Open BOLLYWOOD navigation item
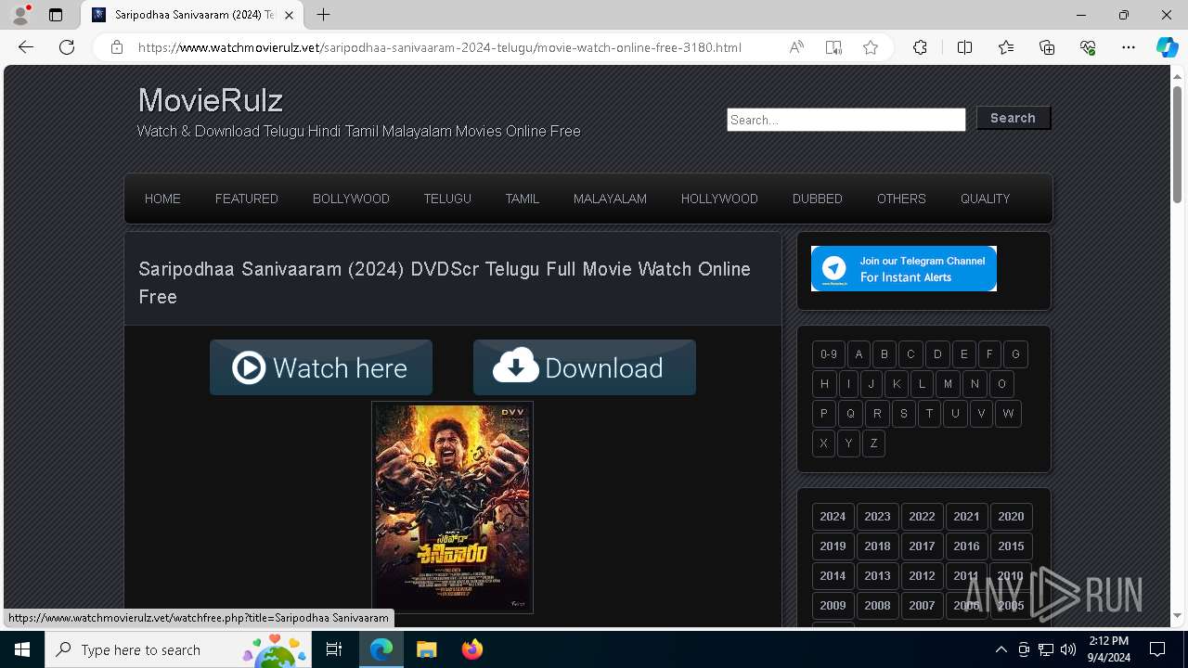The height and width of the screenshot is (668, 1188). [351, 199]
